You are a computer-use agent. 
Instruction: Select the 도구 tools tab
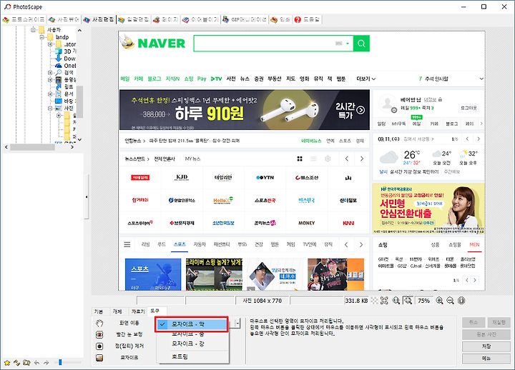point(155,311)
